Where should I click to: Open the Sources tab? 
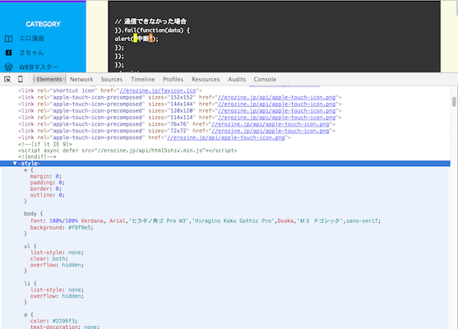point(112,79)
